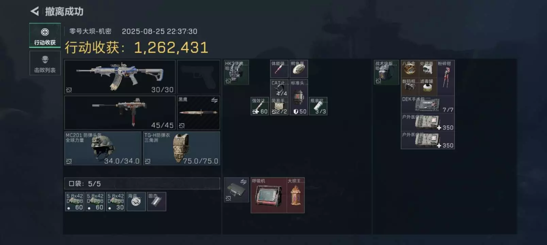Select the MC201 防弹头盔 helmet
Image resolution: width=547 pixels, height=245 pixels.
(x=103, y=148)
